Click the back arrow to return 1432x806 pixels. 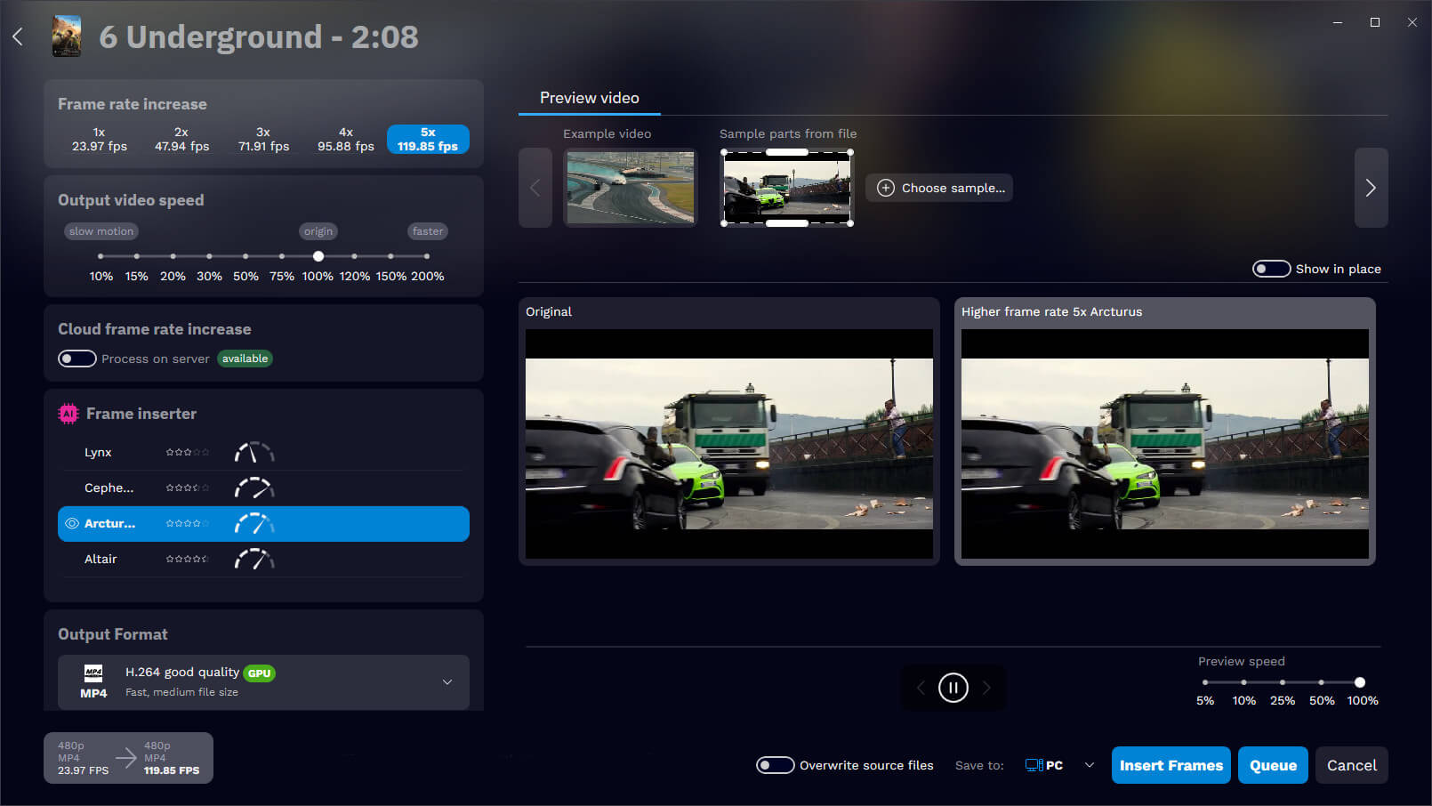(17, 35)
